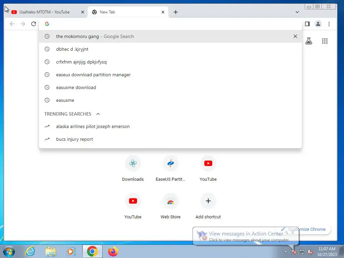344x258 pixels.
Task: Pick trending 'alaska airlines pilot joseph emerson'
Action: pos(170,126)
